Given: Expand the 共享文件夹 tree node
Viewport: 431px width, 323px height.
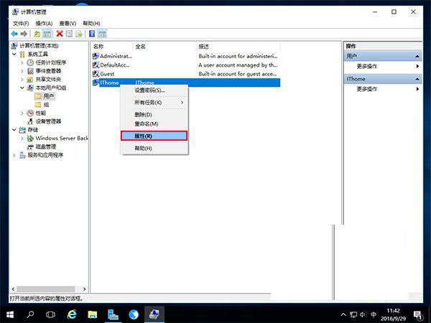Looking at the screenshot, I should [x=22, y=80].
